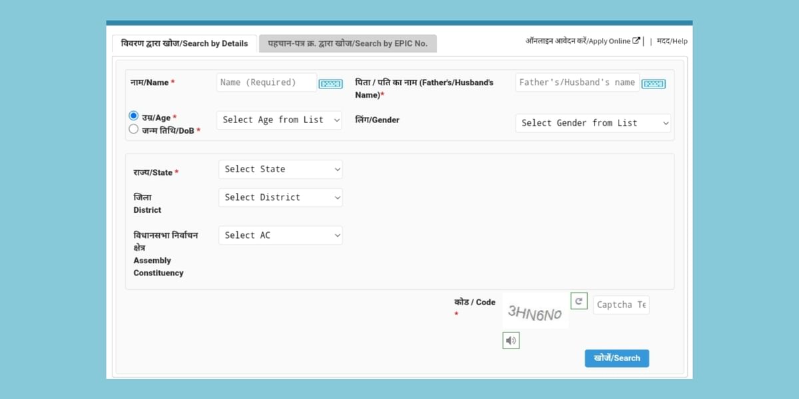Click the District label text

(147, 203)
